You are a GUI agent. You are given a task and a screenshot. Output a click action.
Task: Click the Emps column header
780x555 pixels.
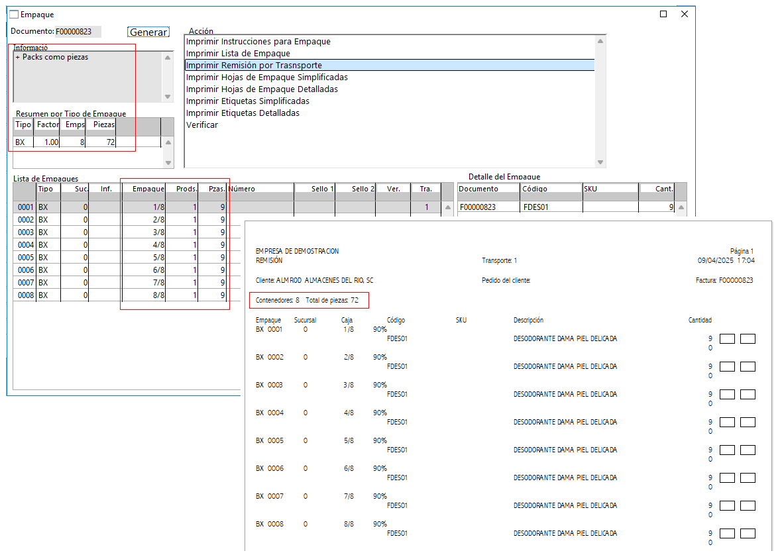pos(73,125)
